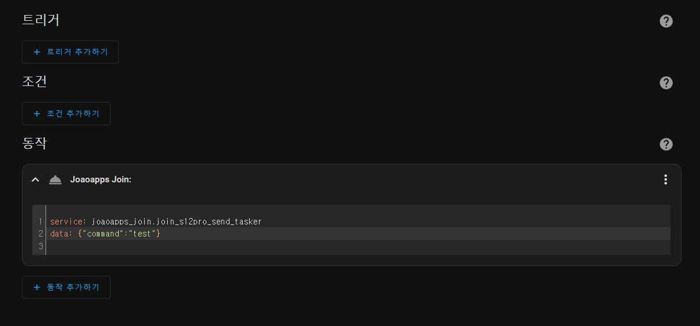This screenshot has width=700, height=326.
Task: Click the "test" value in data line
Action: point(142,234)
